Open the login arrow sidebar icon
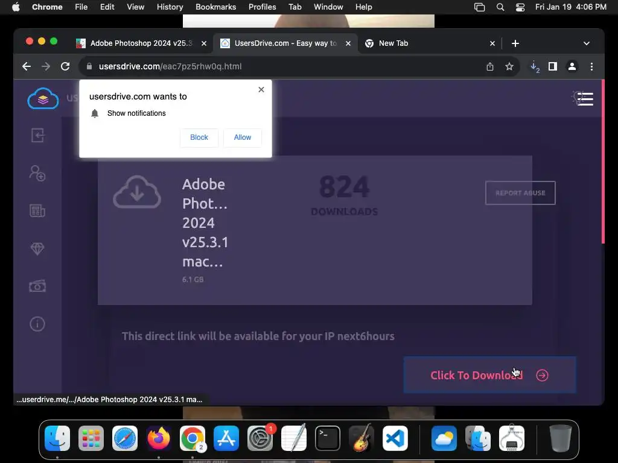This screenshot has height=463, width=618. 37,136
